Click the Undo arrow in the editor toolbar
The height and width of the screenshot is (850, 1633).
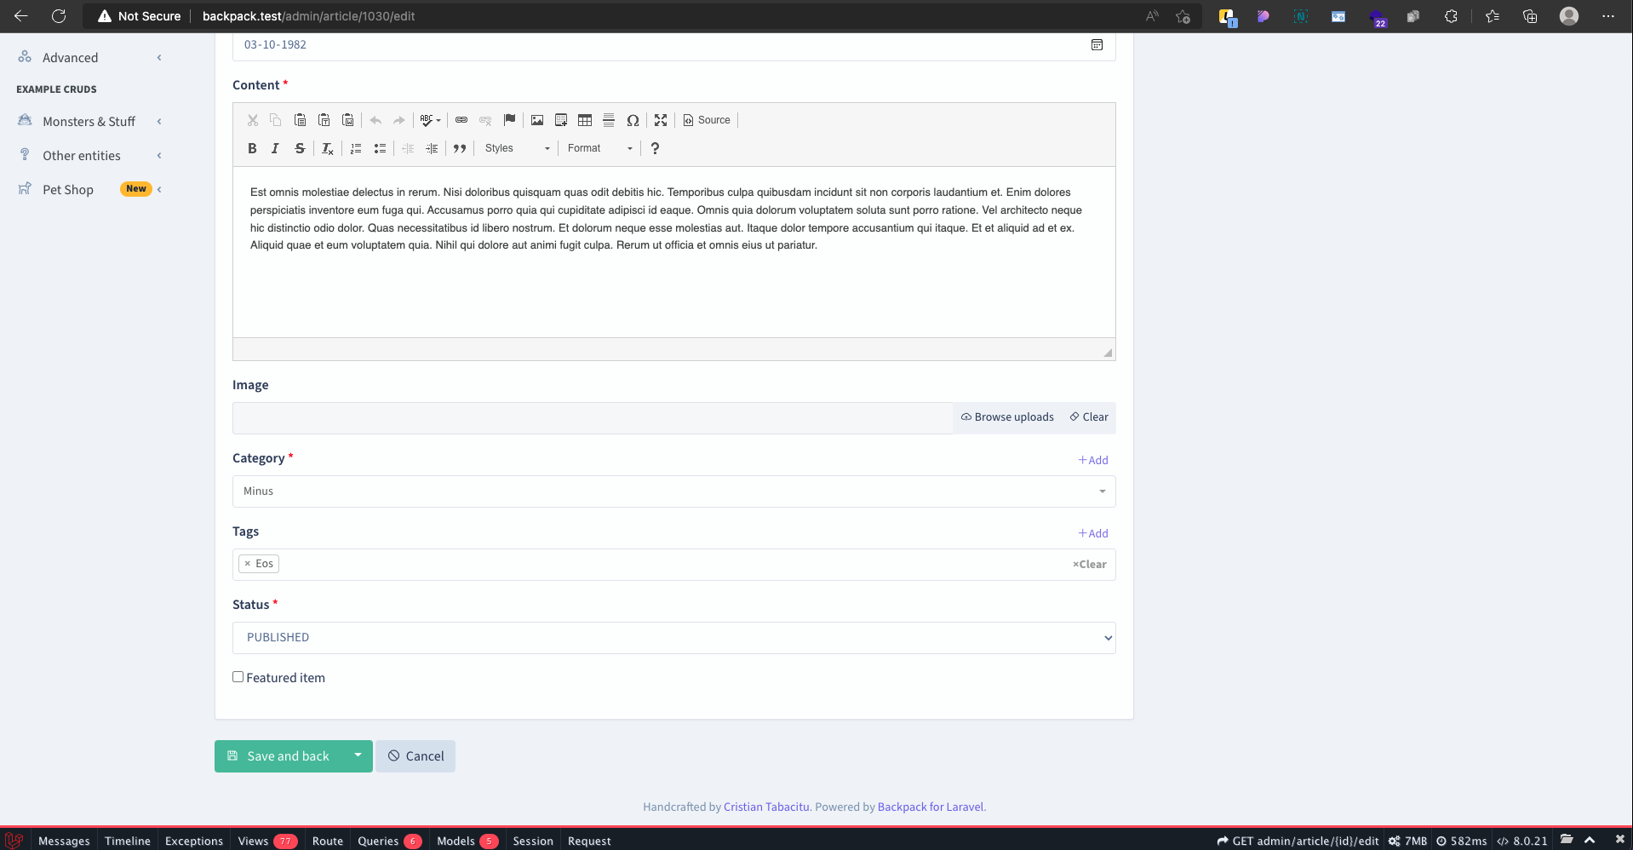[375, 120]
